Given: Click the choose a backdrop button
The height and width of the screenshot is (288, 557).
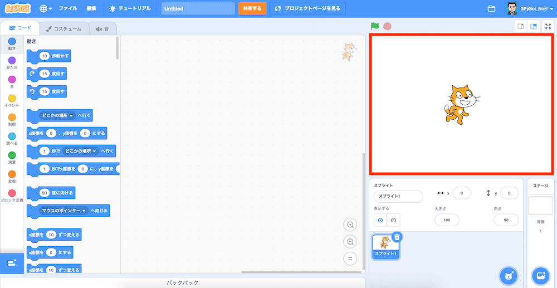Looking at the screenshot, I should tap(541, 275).
